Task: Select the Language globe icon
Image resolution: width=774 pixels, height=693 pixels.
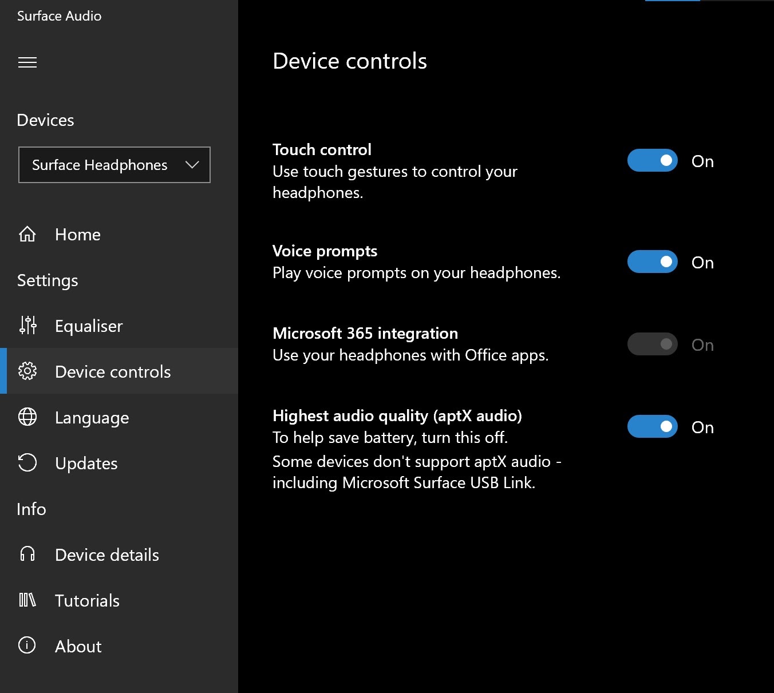Action: click(27, 417)
